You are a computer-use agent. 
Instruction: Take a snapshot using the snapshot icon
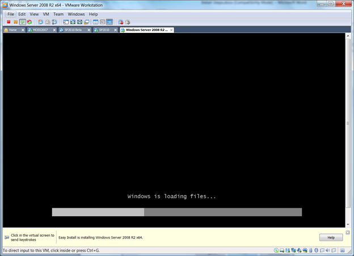(x=41, y=22)
